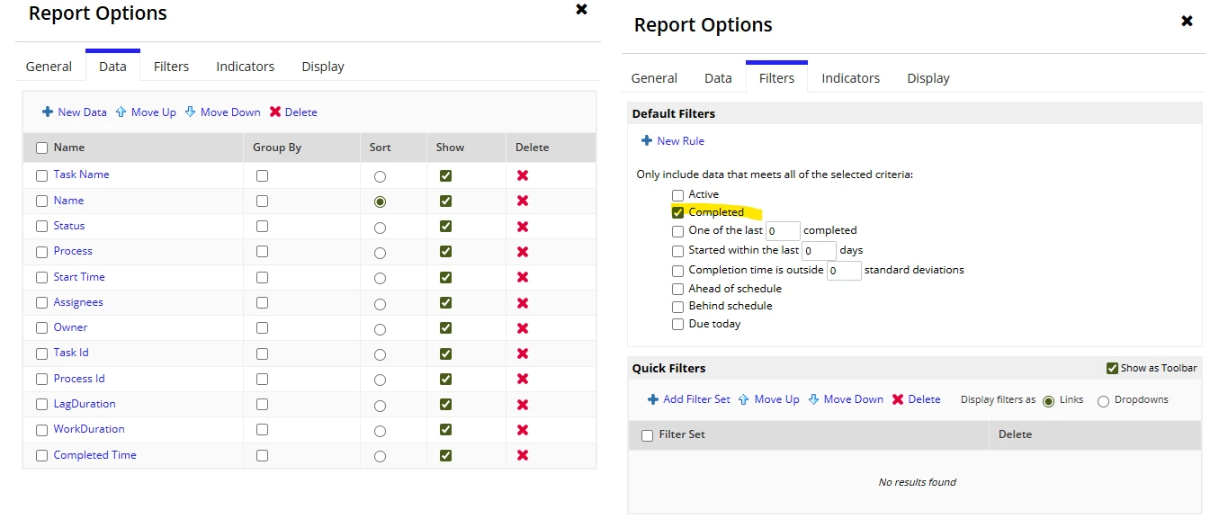The image size is (1210, 519).
Task: Click Move Down in Data tab toolbar
Action: click(x=223, y=112)
